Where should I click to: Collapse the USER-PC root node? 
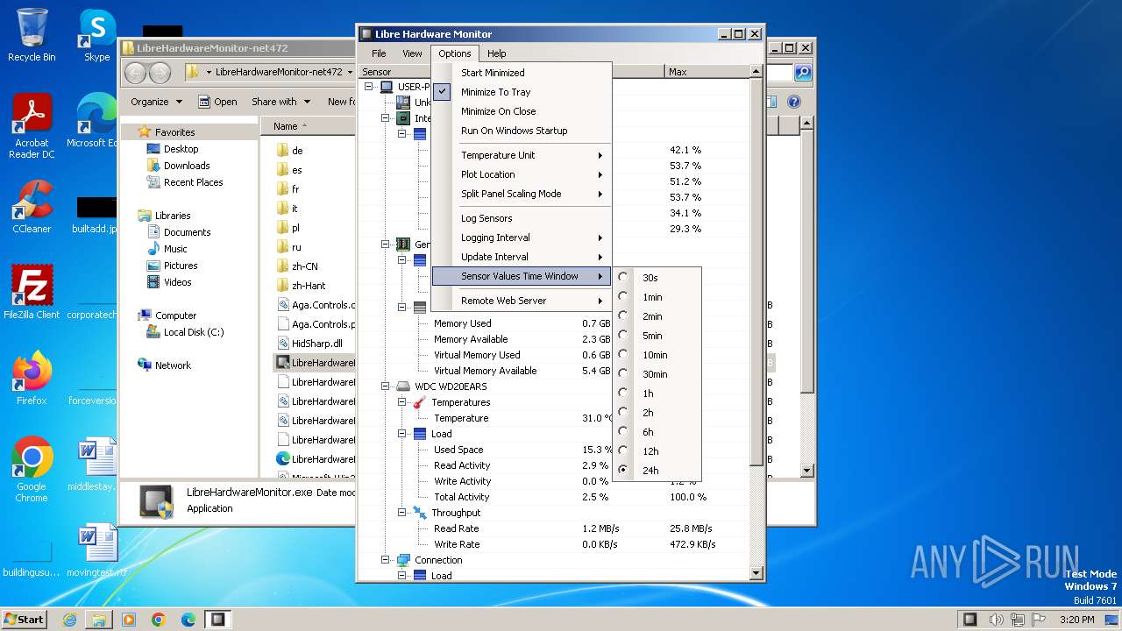(x=368, y=87)
